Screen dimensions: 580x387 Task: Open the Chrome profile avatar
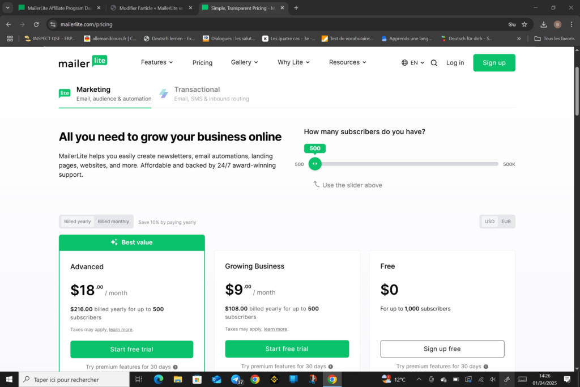point(557,24)
